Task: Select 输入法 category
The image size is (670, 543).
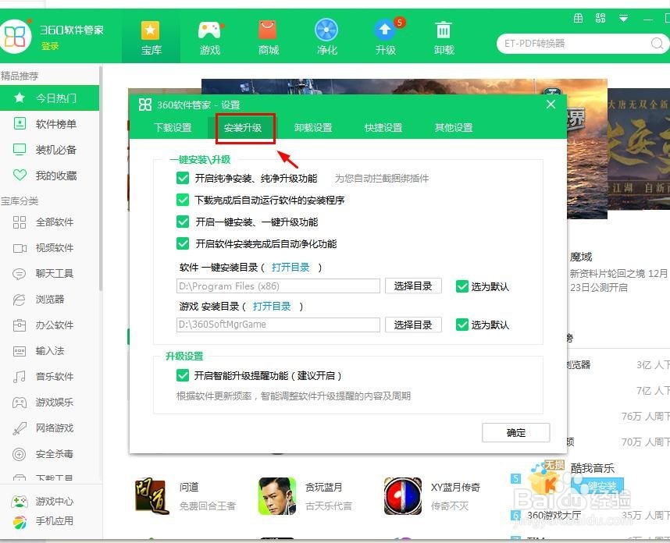Action: [x=49, y=351]
